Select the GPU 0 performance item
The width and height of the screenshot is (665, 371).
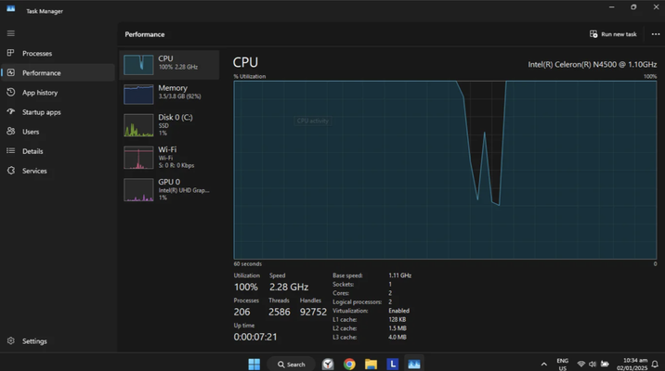point(169,189)
